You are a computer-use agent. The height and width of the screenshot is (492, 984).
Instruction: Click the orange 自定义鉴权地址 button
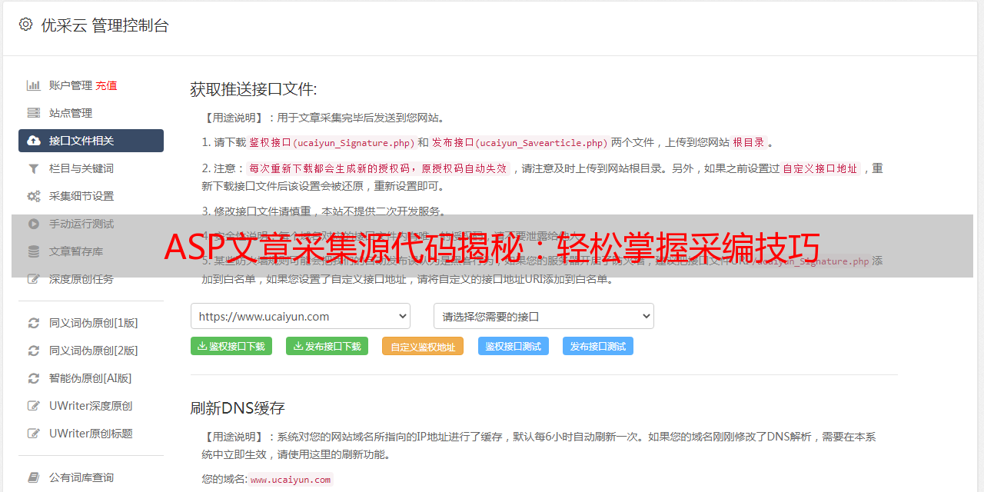point(423,346)
